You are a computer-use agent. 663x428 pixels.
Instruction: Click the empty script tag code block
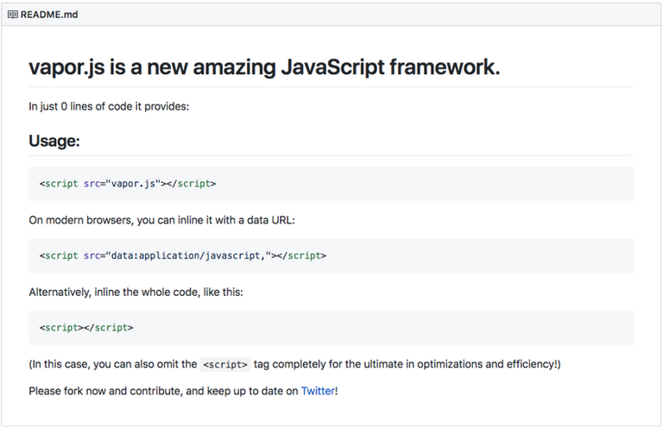click(331, 328)
